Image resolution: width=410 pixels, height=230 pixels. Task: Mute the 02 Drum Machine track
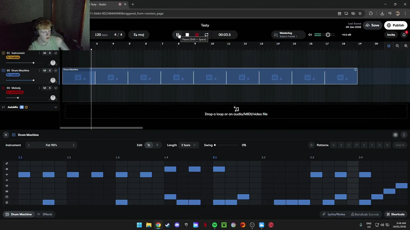[45, 70]
